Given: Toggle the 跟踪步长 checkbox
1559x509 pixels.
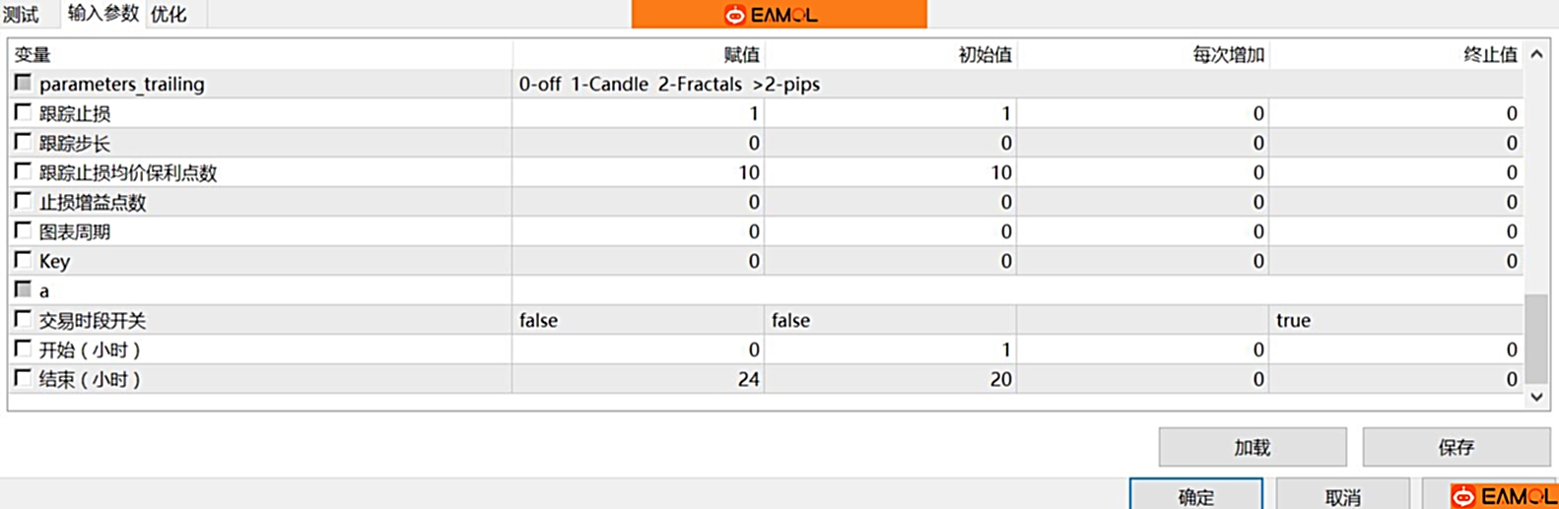Looking at the screenshot, I should [x=23, y=143].
